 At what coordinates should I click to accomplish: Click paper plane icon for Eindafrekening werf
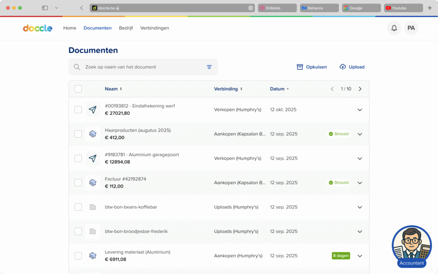tap(92, 110)
